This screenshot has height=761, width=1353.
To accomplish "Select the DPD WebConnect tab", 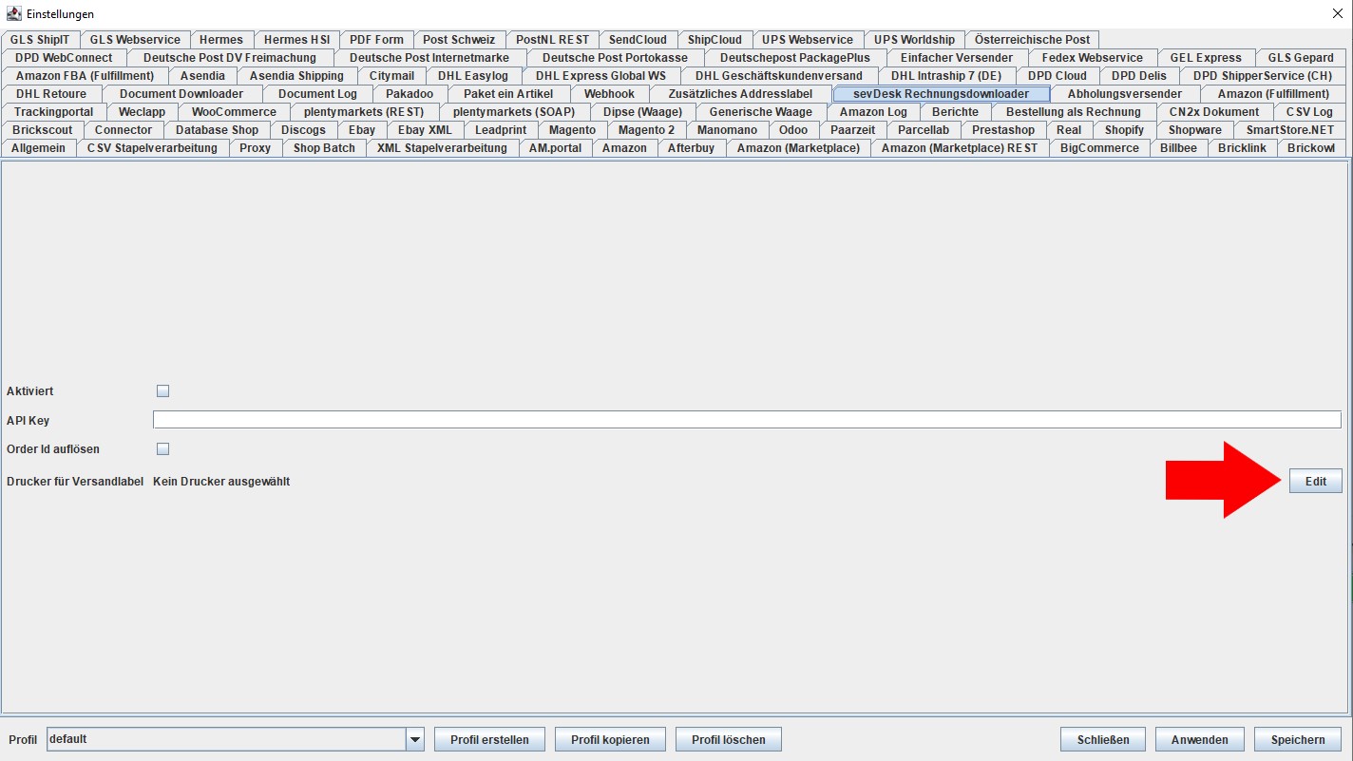I will (64, 58).
